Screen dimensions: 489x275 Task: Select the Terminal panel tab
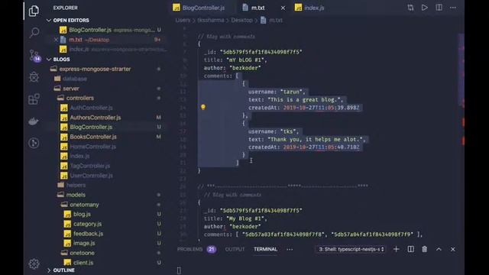click(x=265, y=249)
